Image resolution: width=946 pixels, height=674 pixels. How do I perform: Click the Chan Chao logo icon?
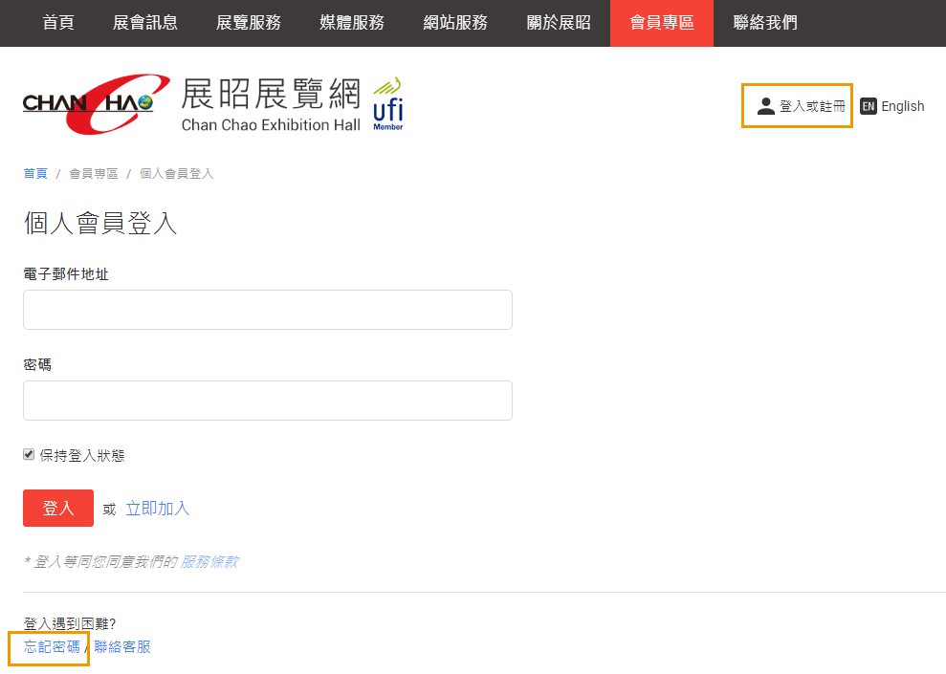pos(96,103)
